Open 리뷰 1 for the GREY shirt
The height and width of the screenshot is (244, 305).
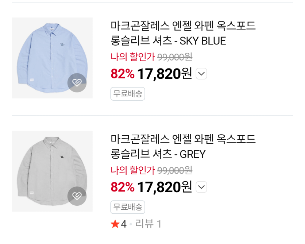point(148,224)
